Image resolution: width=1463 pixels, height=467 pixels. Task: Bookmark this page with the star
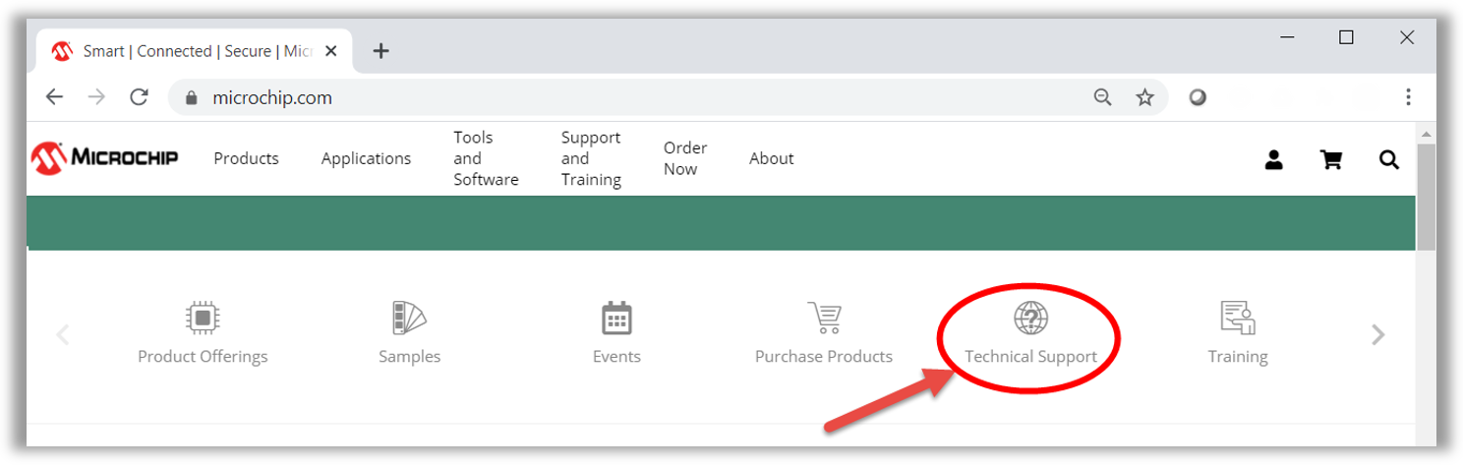click(1144, 97)
